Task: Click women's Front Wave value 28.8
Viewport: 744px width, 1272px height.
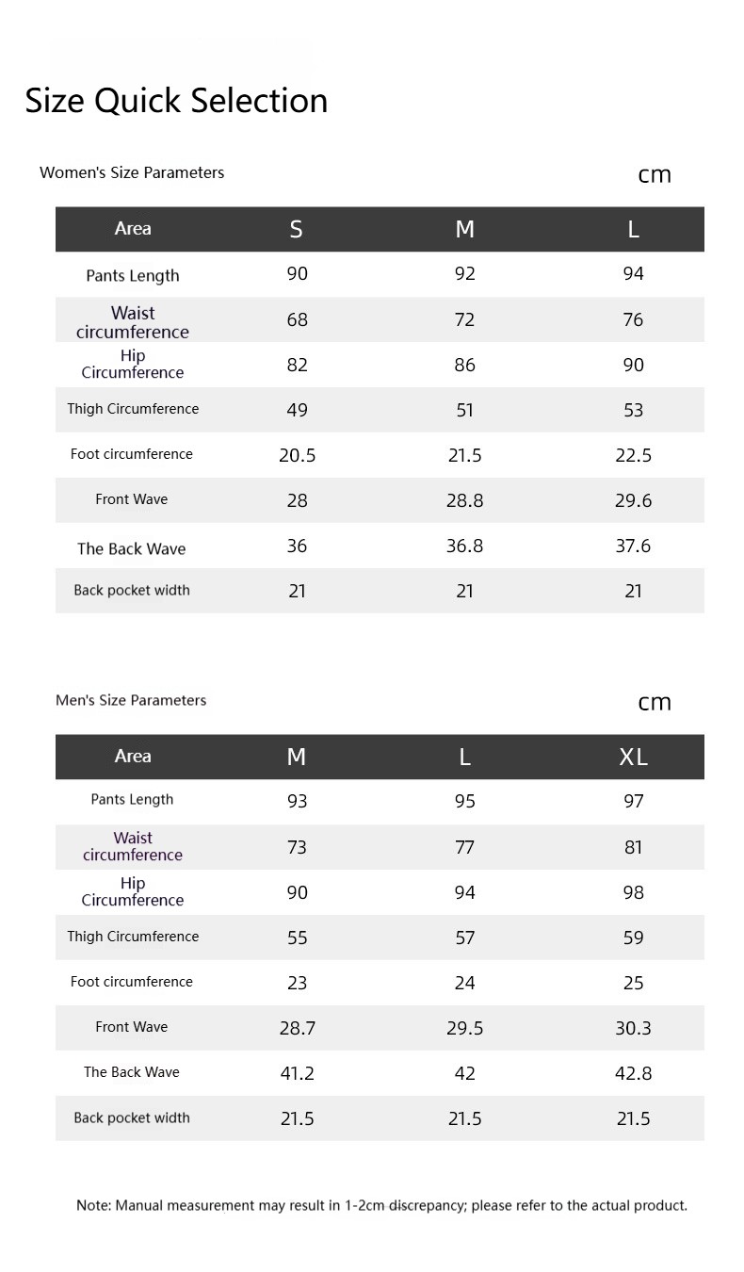Action: 465,500
